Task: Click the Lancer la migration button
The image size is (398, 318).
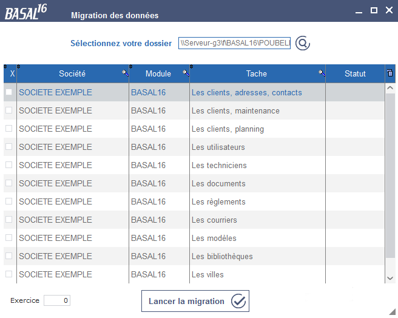Action: (195, 301)
